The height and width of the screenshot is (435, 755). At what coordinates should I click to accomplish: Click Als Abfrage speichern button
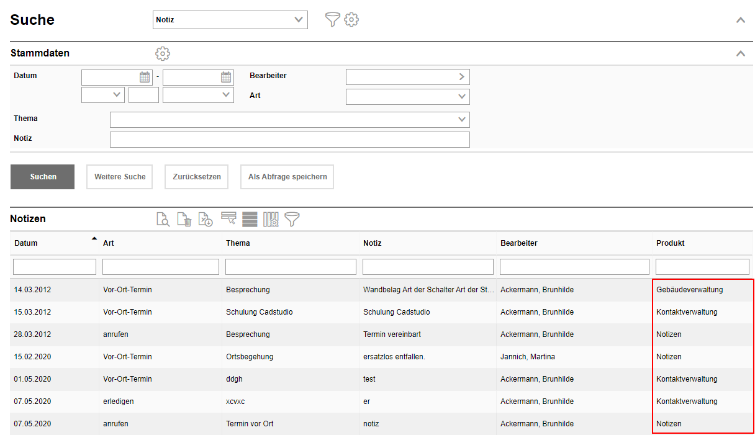pos(287,177)
